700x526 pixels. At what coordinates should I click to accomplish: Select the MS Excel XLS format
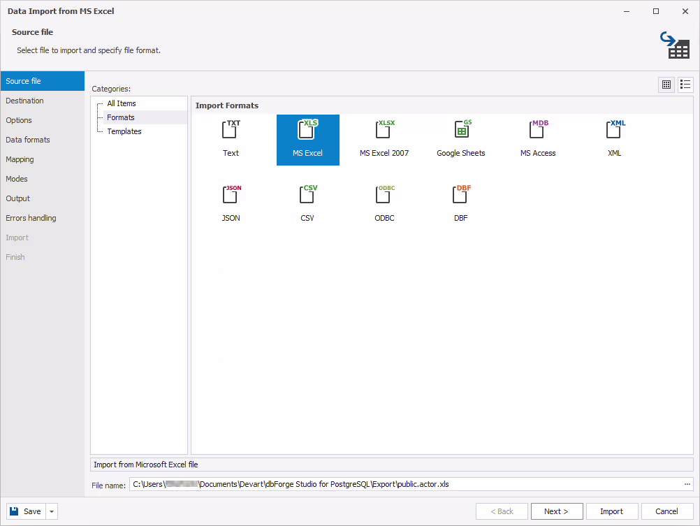307,140
